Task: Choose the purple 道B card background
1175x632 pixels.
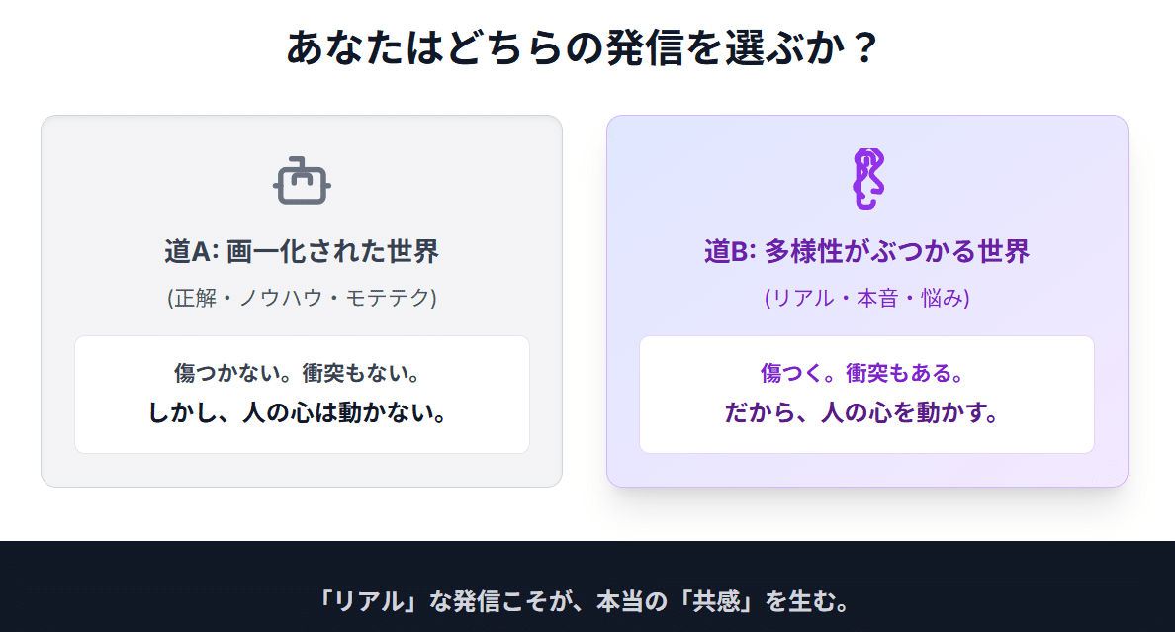Action: (867, 302)
